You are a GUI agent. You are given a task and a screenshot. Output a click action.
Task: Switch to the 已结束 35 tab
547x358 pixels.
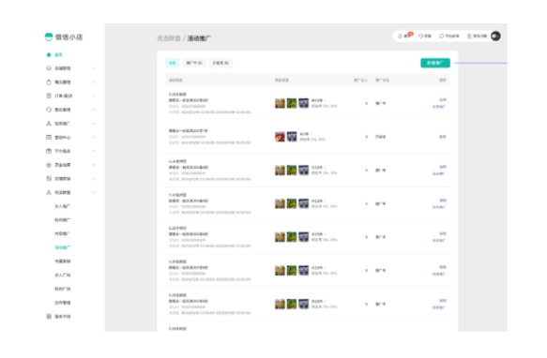(x=220, y=63)
